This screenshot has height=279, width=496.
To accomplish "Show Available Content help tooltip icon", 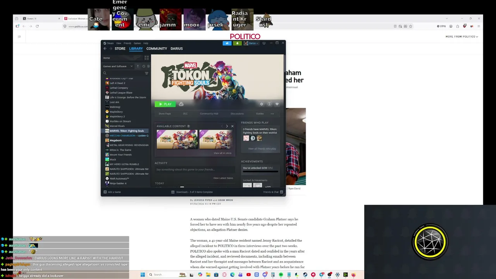I will click(189, 126).
